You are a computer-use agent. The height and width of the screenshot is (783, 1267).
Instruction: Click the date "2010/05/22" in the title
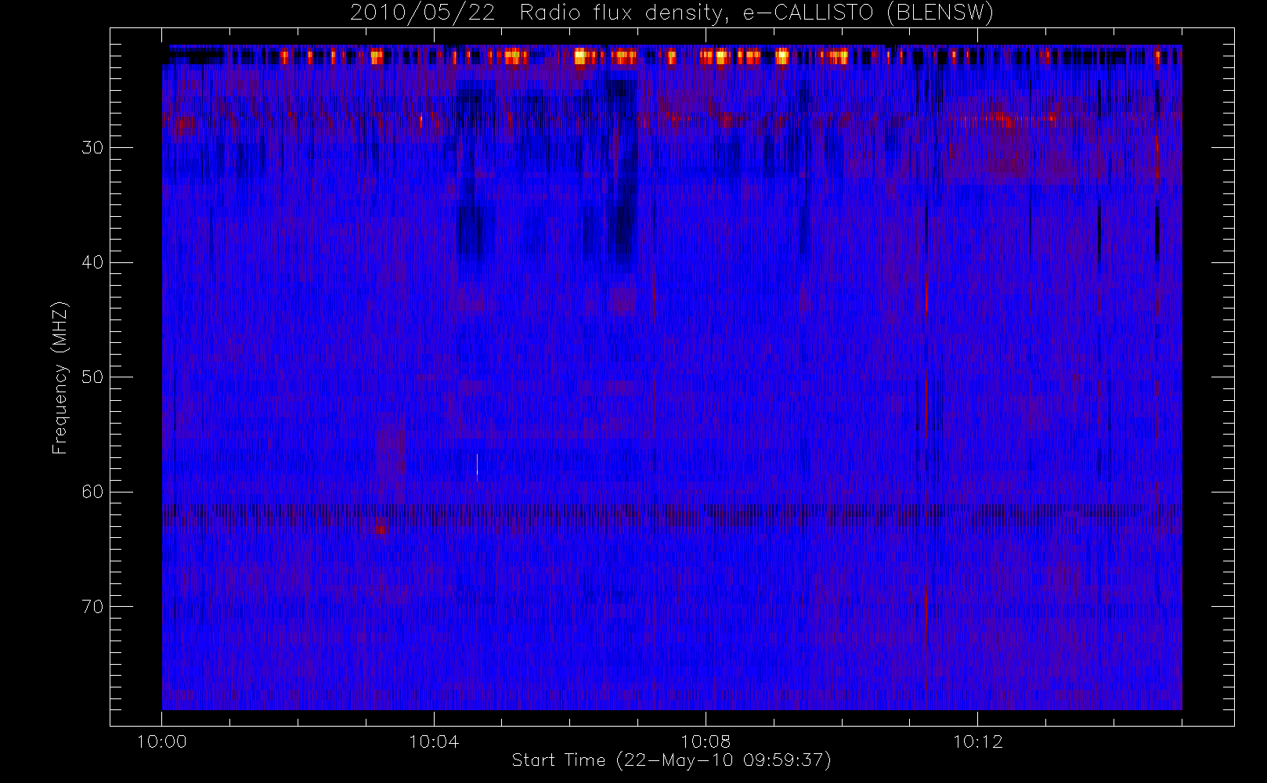pos(423,13)
